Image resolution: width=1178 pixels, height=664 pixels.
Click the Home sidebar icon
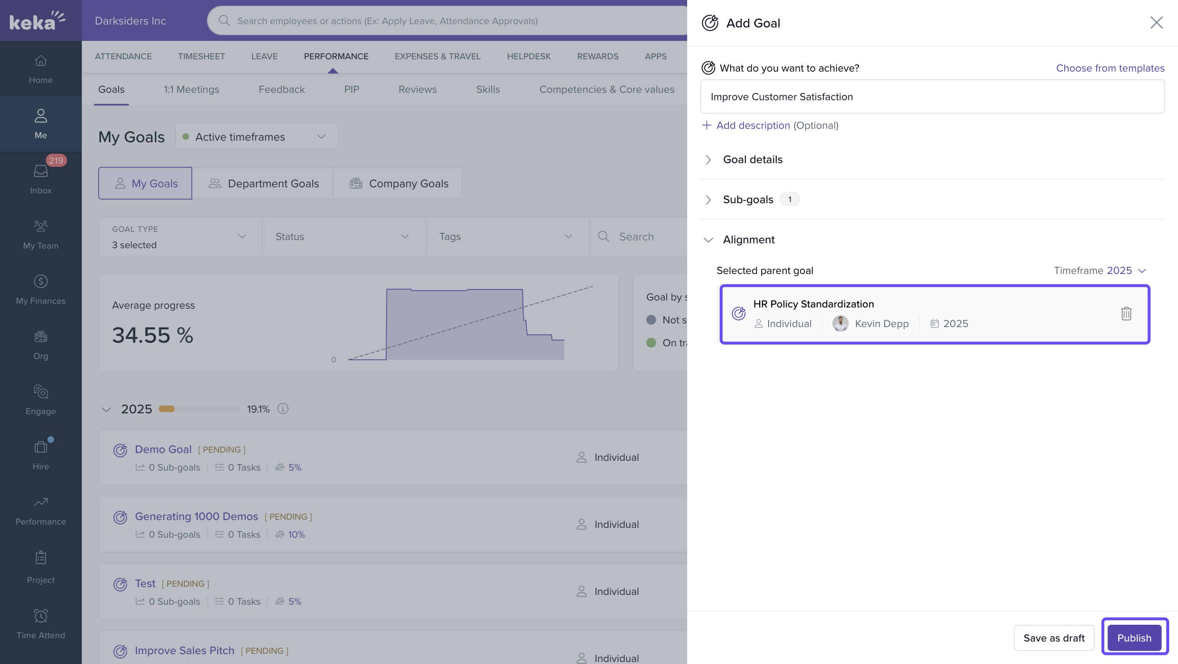(x=41, y=61)
